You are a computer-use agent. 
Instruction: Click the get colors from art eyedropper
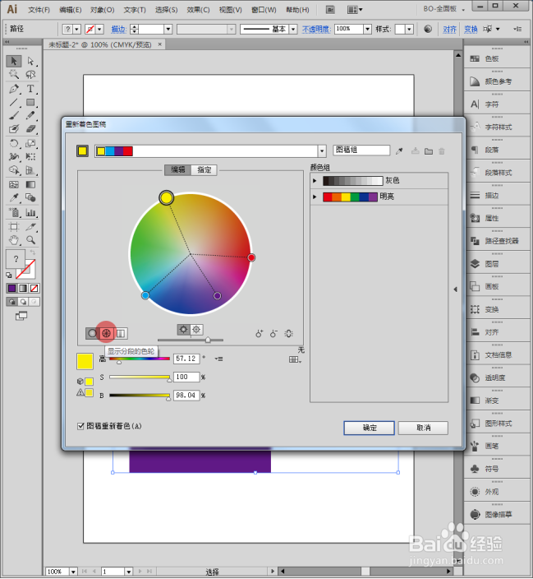coord(399,151)
